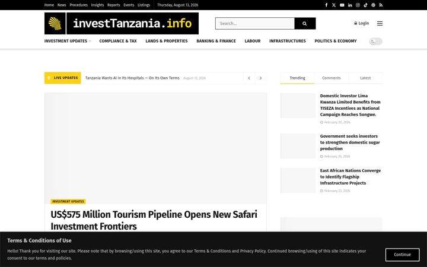Open News in top bar
Screen dimensions: 427x267
click(62, 5)
